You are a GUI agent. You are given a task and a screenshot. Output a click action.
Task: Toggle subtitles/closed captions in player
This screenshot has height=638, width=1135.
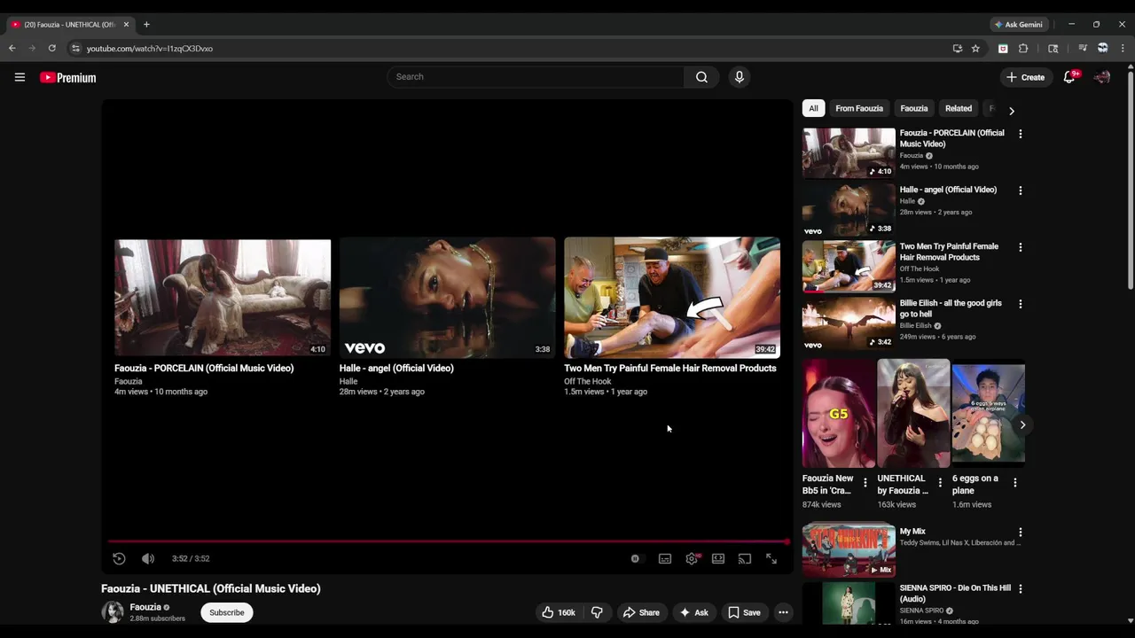coord(665,558)
